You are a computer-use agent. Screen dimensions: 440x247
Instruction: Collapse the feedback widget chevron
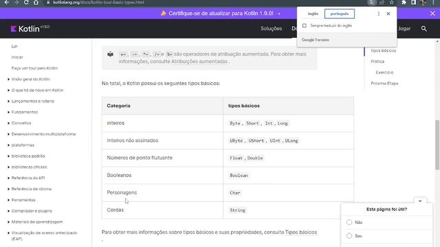[x=420, y=201]
